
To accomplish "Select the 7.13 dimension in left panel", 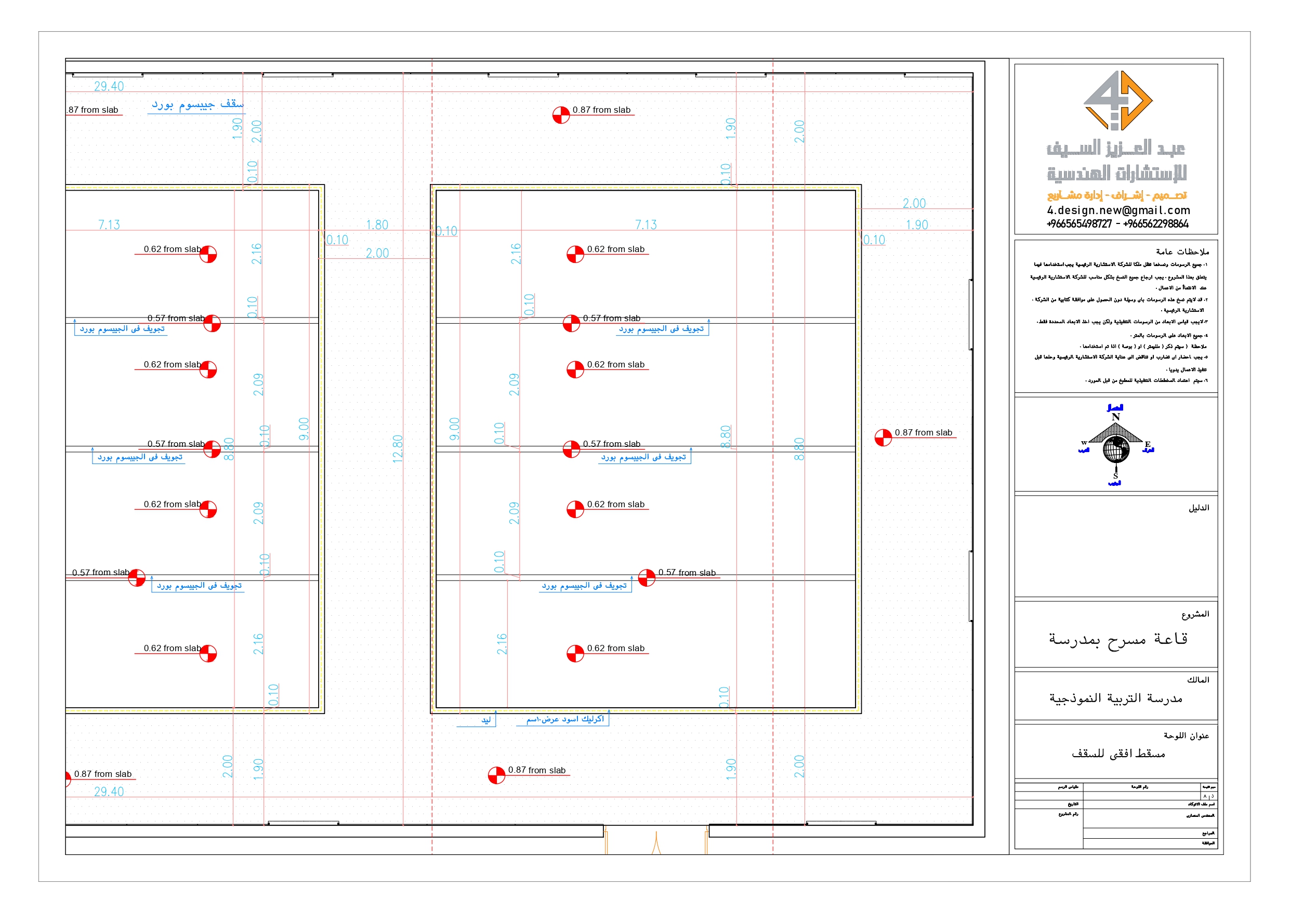I will 109,225.
